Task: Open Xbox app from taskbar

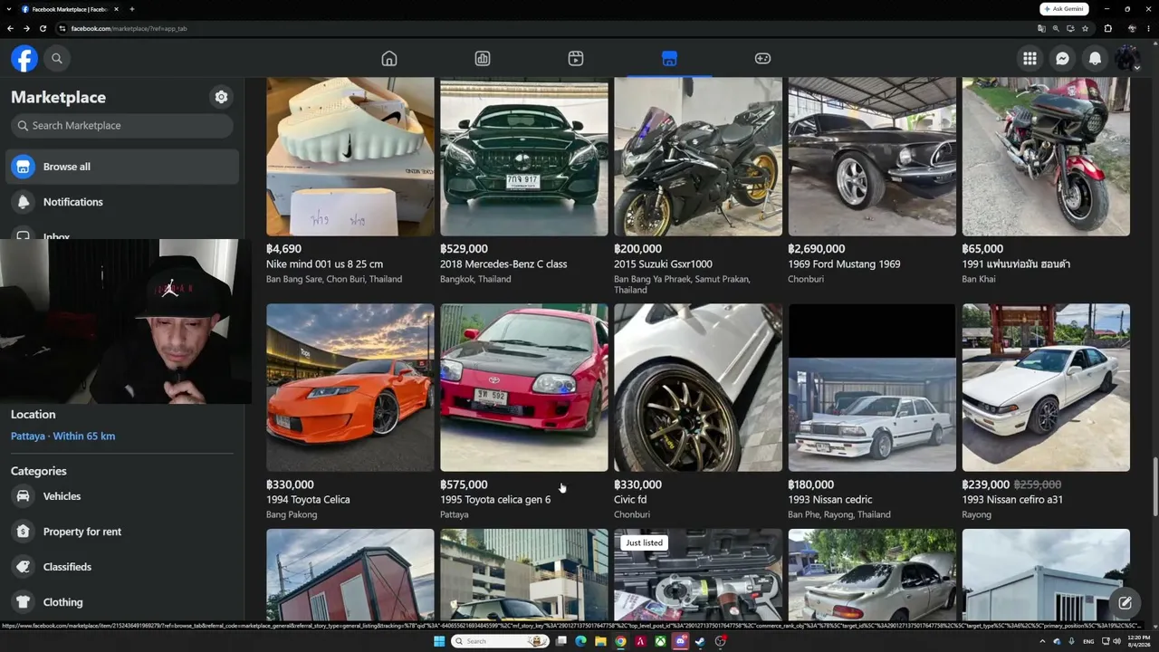Action: pyautogui.click(x=660, y=641)
